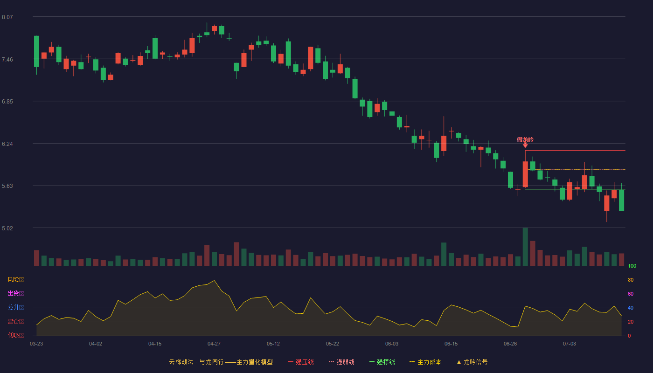Click the 20 indicator scale value
The image size is (653, 373).
point(631,322)
